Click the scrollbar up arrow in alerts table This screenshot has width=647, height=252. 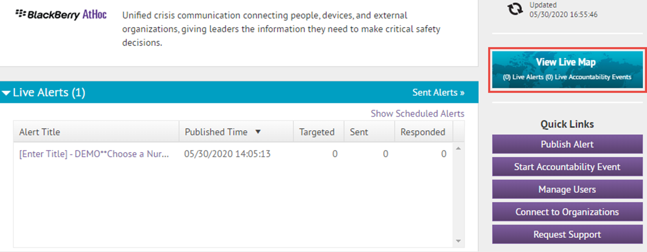coord(458,148)
